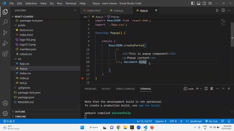Open the weather widget on taskbar
The height and width of the screenshot is (131, 234).
(x=11, y=127)
